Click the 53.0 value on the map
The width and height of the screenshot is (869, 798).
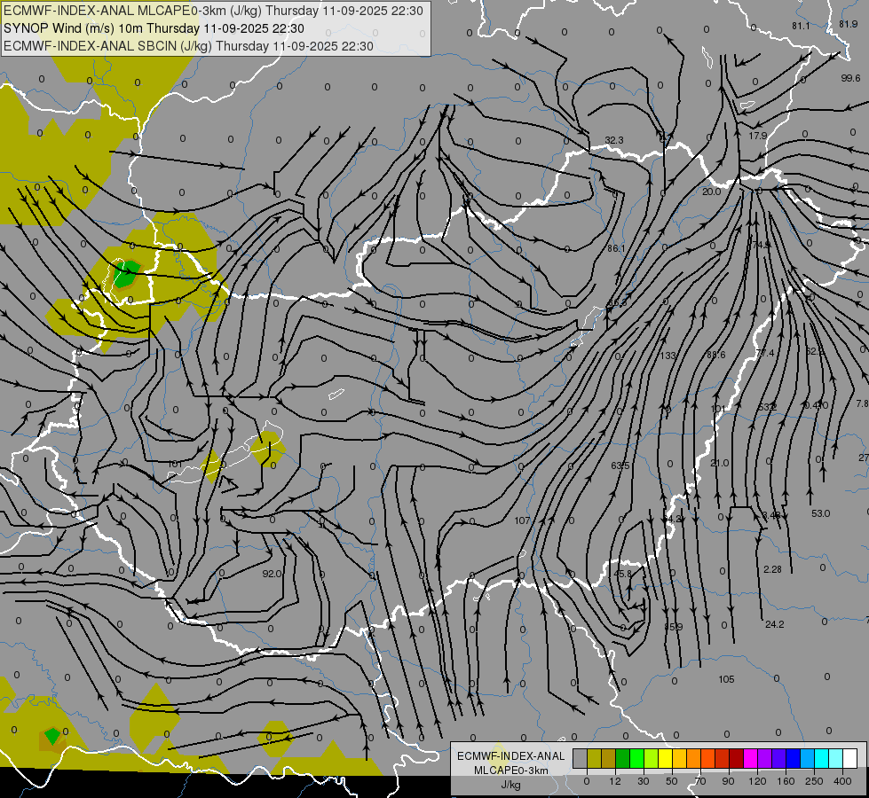point(821,513)
